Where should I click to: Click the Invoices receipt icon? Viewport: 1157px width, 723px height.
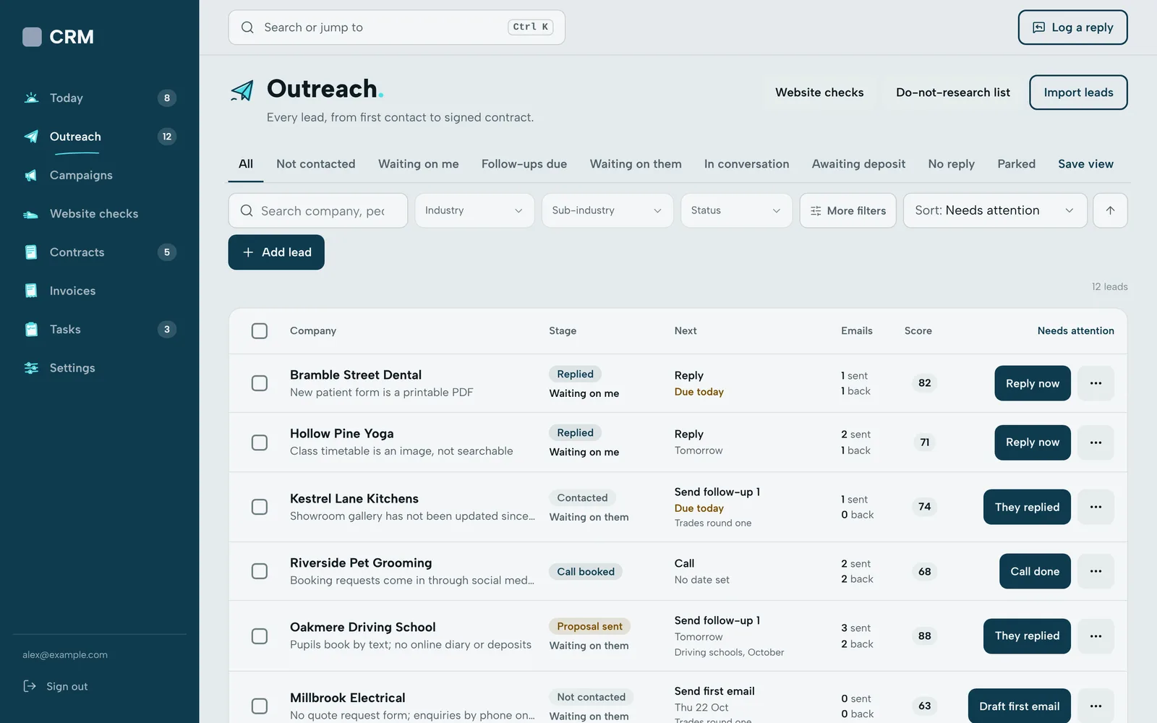31,291
